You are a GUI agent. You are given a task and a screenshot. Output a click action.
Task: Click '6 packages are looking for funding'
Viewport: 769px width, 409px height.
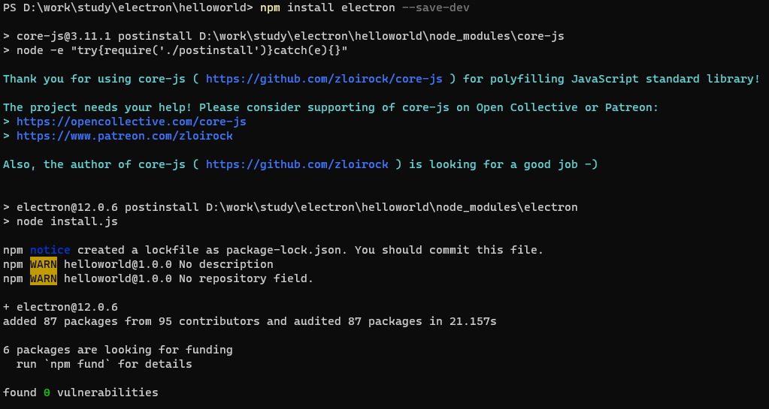tap(118, 350)
